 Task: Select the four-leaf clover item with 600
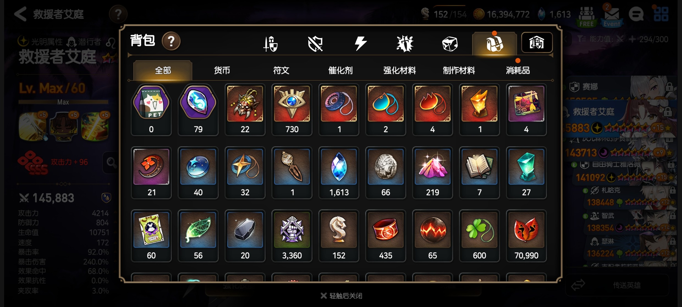click(x=479, y=236)
